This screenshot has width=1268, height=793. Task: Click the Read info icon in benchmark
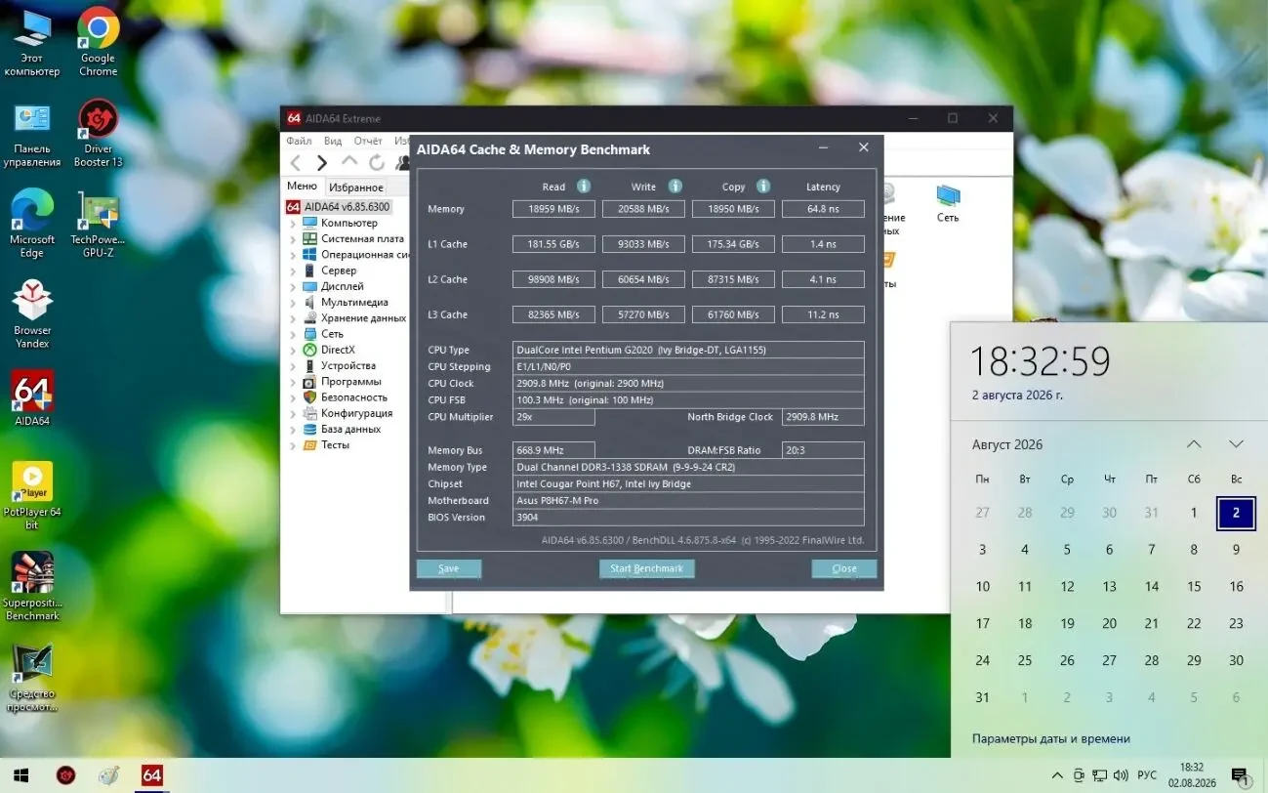[x=584, y=187]
